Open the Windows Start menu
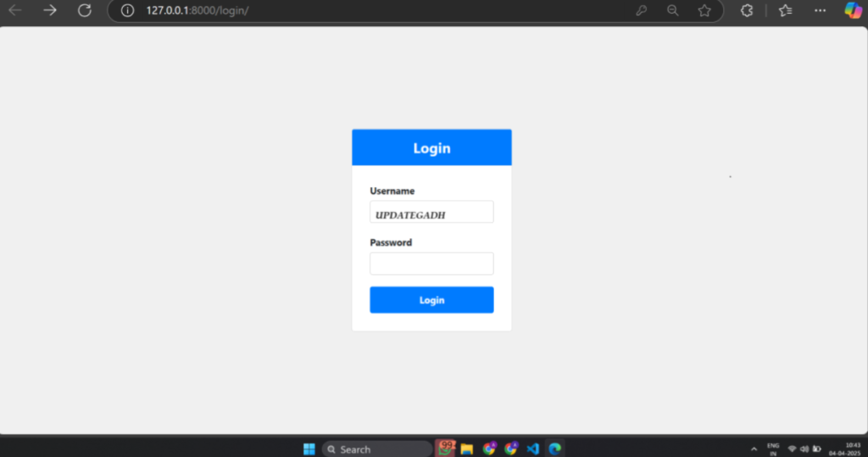Image resolution: width=868 pixels, height=457 pixels. click(309, 449)
